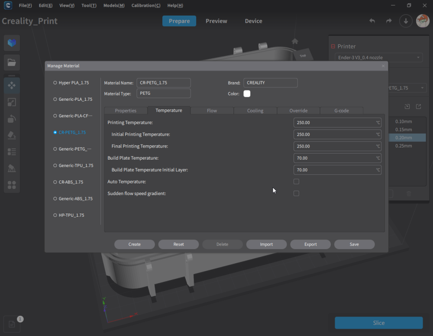Enable the Auto Temperature checkbox
Image resolution: width=433 pixels, height=336 pixels.
[296, 182]
